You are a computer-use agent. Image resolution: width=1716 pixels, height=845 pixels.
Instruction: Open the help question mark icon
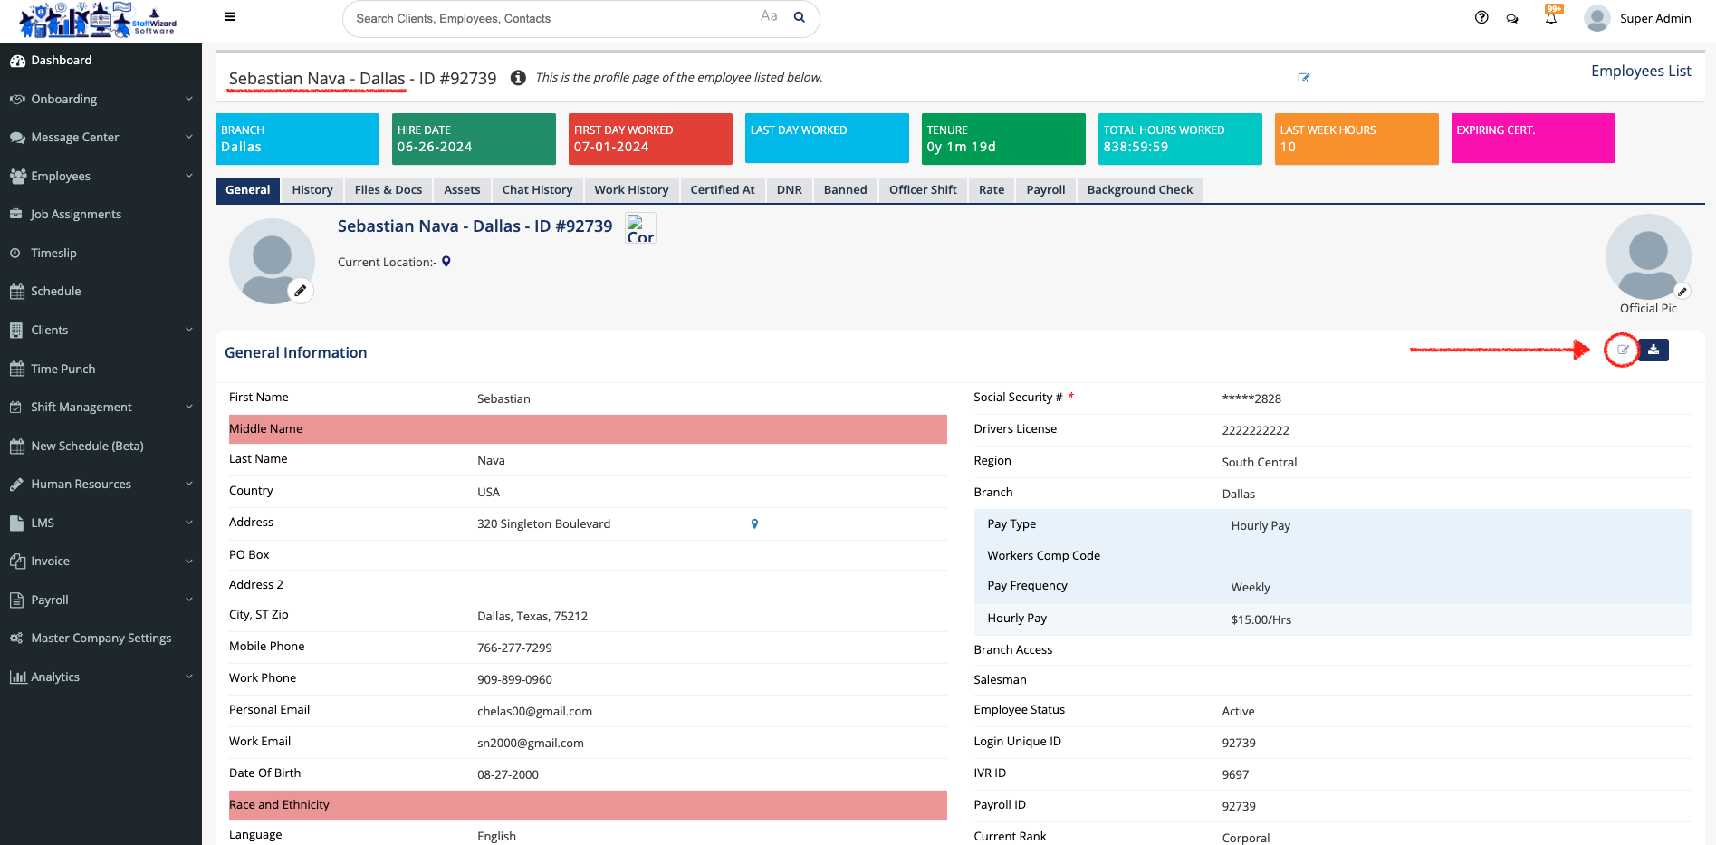click(1481, 17)
